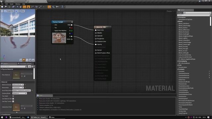The height and width of the screenshot is (119, 212).
Task: Collapse the Constants category in Palette
Action: pos(178,69)
